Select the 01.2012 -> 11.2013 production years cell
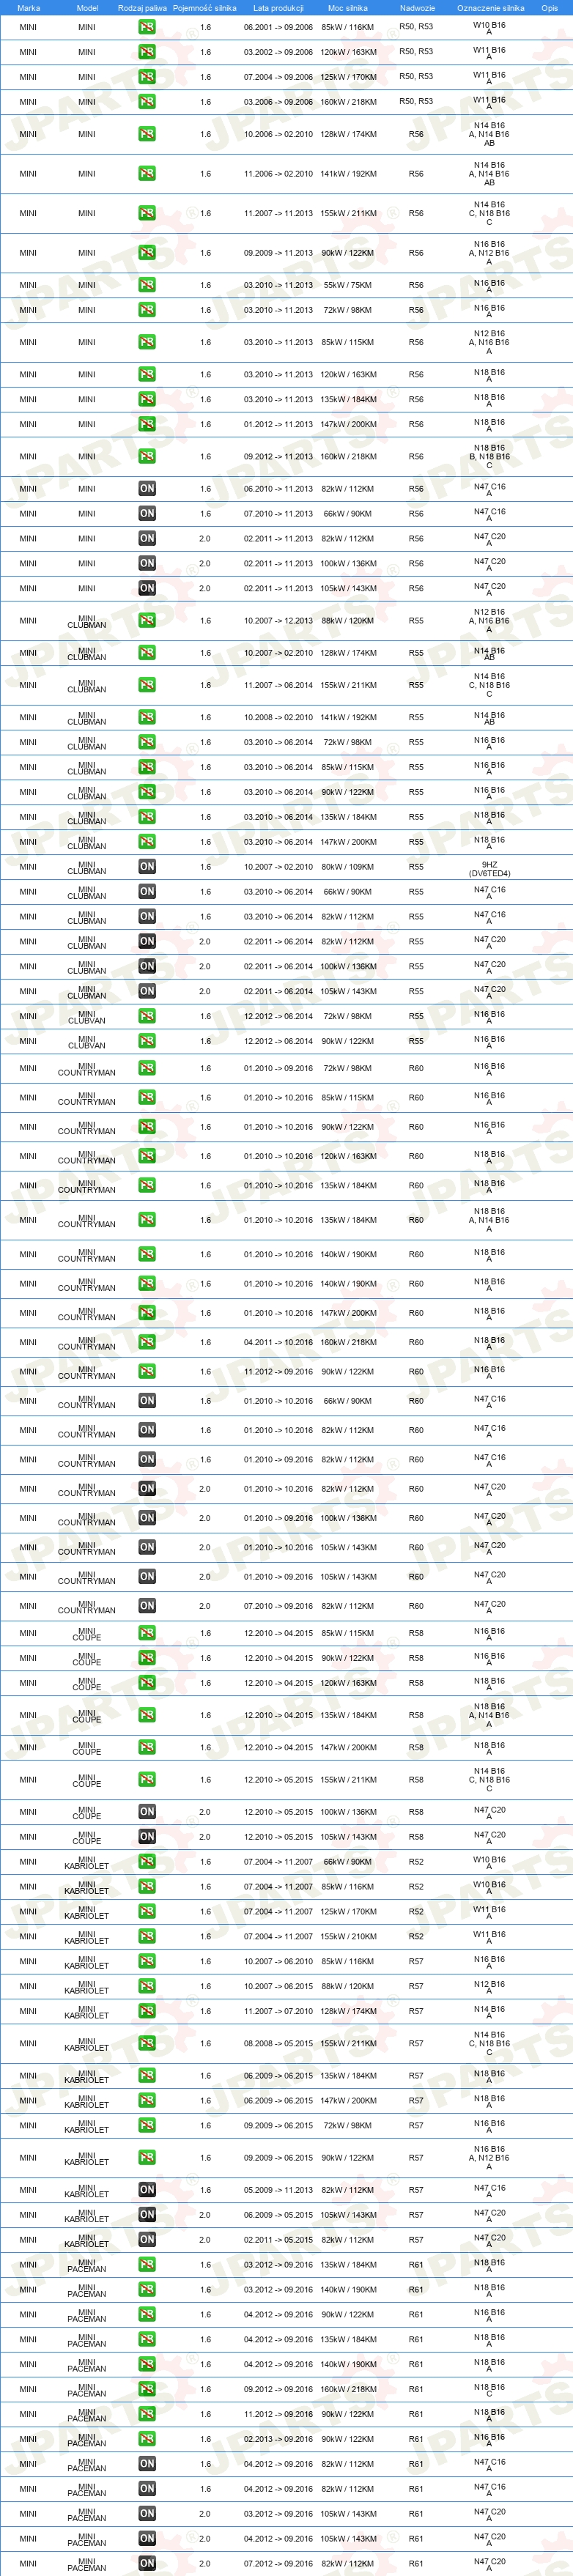The height and width of the screenshot is (2576, 573). point(278,424)
